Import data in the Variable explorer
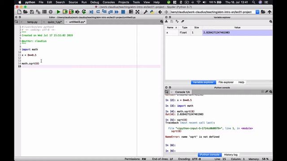287x161 pixels. point(166,21)
